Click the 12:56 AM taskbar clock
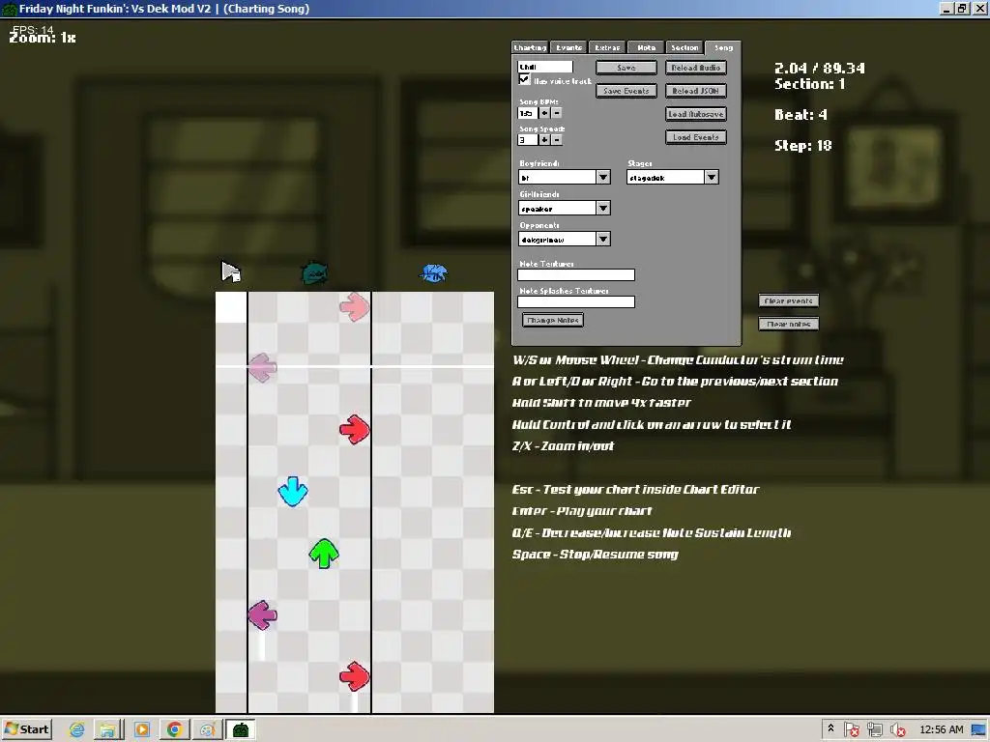 [x=942, y=730]
